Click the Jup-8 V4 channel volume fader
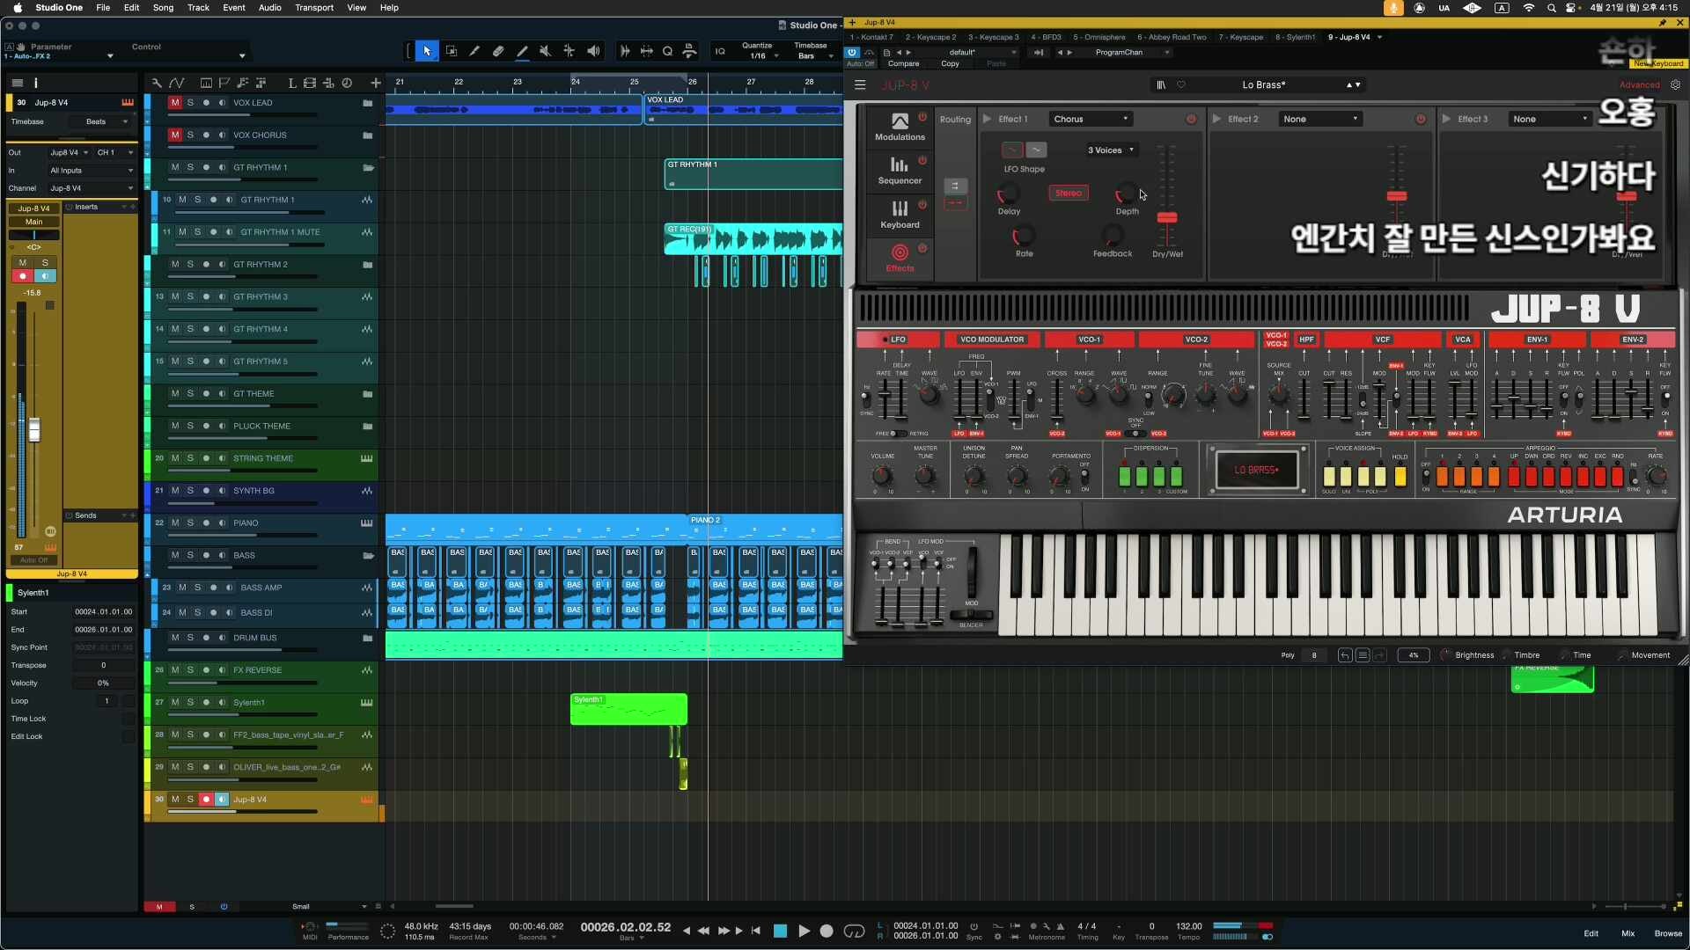This screenshot has height=950, width=1690. pyautogui.click(x=34, y=430)
